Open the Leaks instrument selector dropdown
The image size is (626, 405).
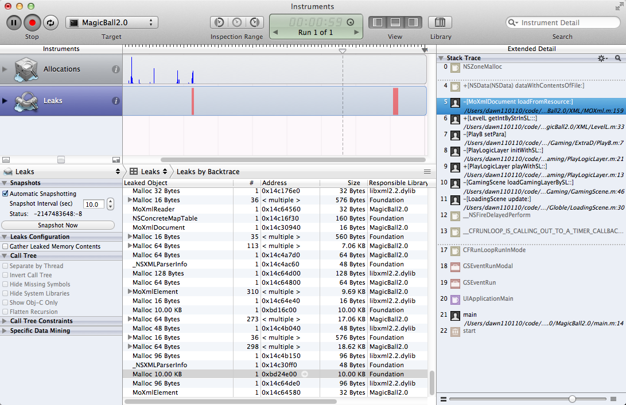(61, 171)
